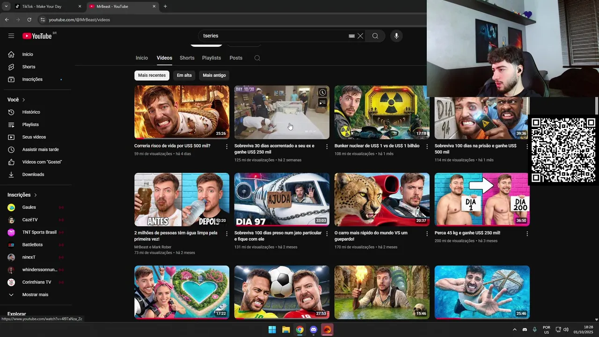
Task: Open options for 'Bunker nuclear' video
Action: coord(427,147)
